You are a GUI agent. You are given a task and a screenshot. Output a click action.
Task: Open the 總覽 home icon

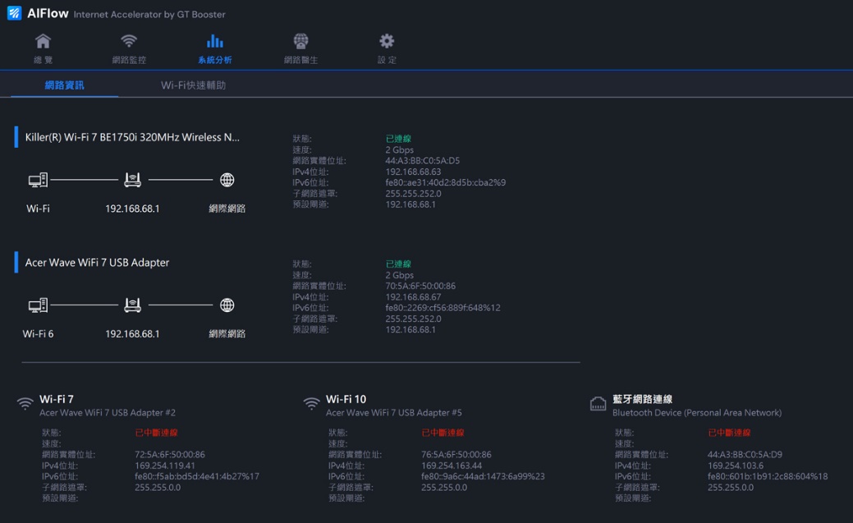pyautogui.click(x=43, y=42)
